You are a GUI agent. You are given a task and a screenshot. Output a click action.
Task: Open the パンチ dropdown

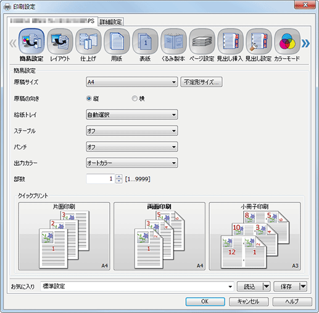point(131,147)
